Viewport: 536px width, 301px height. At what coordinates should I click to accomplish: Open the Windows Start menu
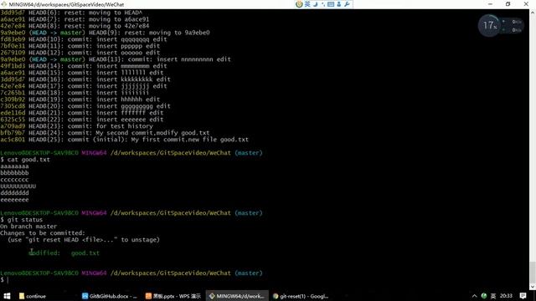7,296
